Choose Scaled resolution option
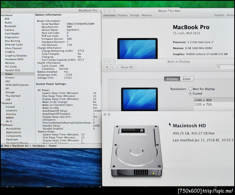The width and height of the screenshot is (235, 195). (190, 94)
